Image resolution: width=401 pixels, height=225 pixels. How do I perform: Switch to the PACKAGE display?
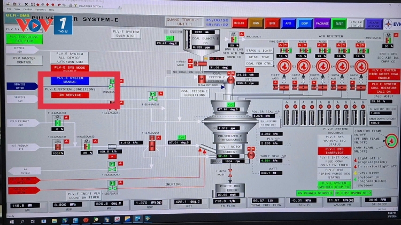click(x=322, y=23)
